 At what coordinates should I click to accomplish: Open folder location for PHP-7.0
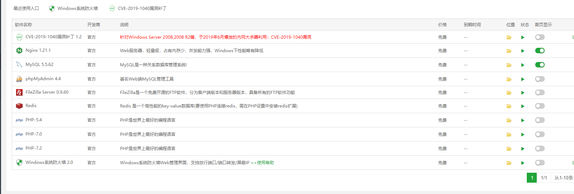tap(509, 134)
